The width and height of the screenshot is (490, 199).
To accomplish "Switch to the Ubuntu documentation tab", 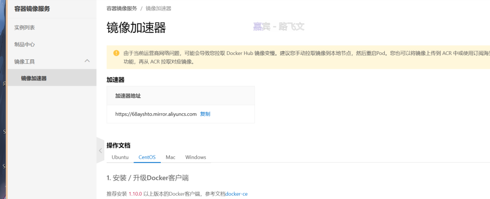I will 120,157.
